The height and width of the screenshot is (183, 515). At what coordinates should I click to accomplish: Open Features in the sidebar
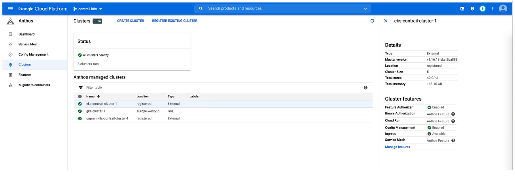[x=25, y=75]
